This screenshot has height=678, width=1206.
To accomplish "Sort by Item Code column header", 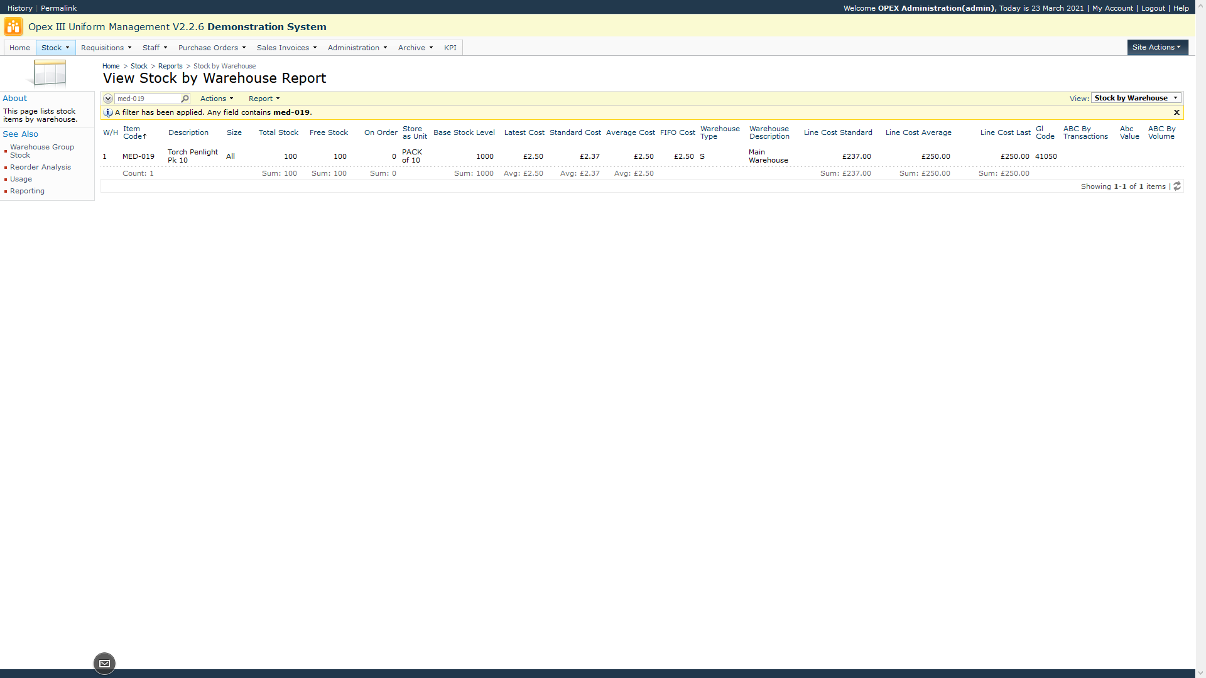I will click(x=134, y=132).
